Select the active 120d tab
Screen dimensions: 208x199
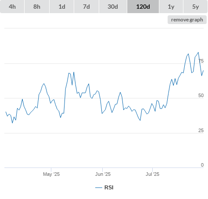[143, 7]
